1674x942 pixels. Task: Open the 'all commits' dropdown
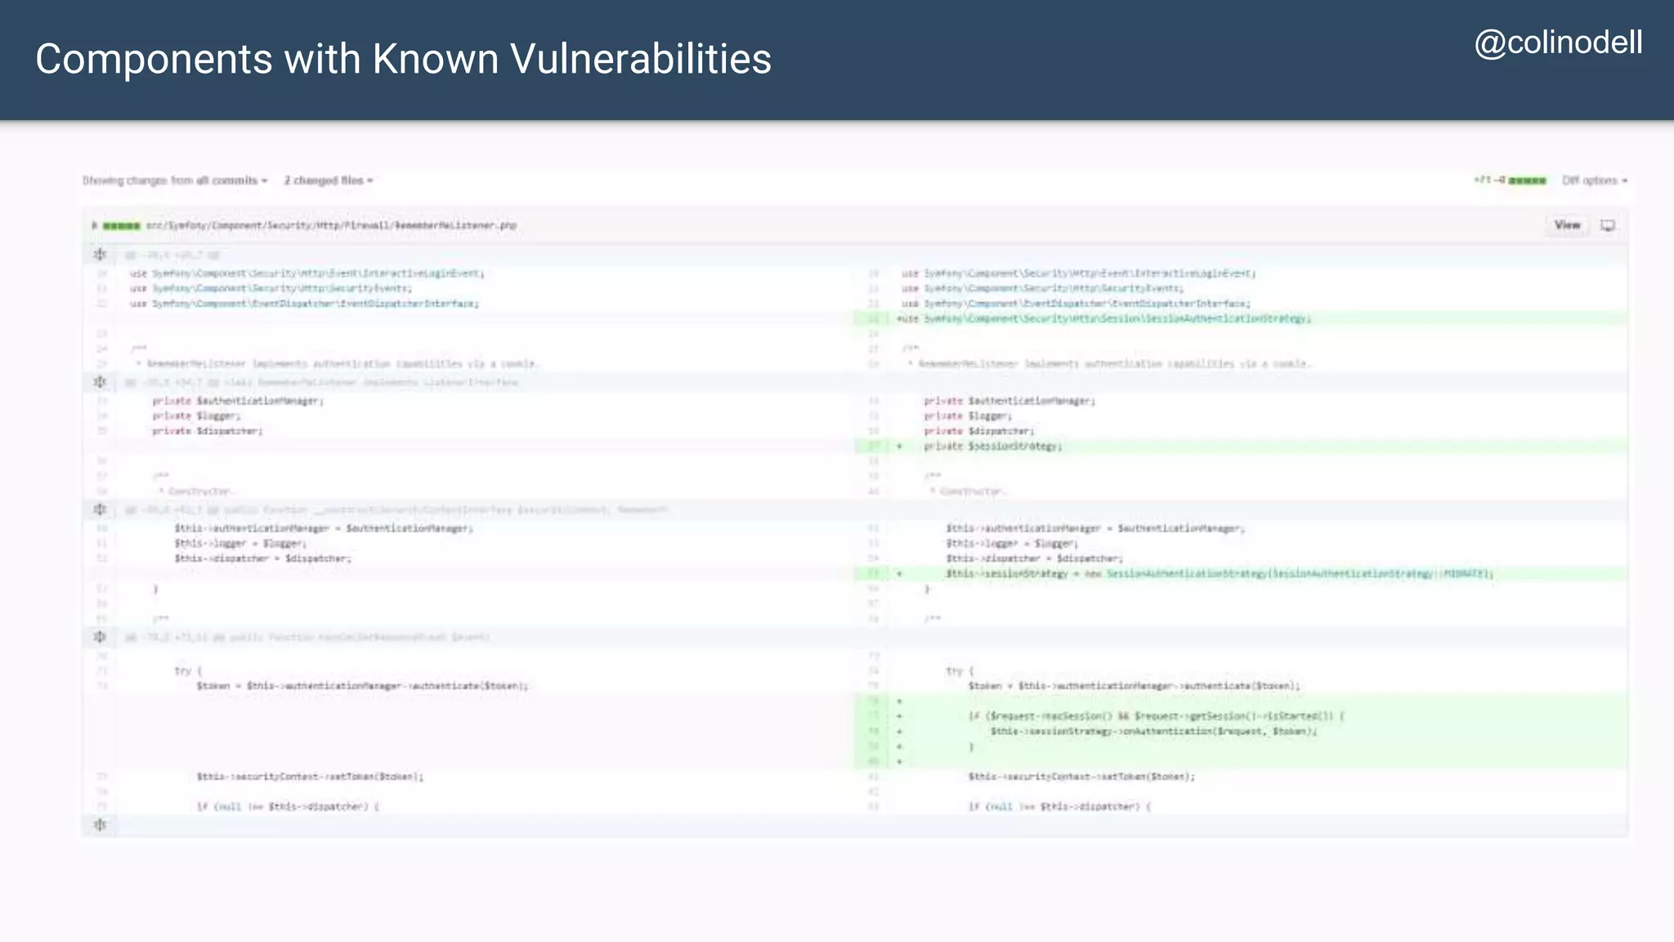pos(231,181)
